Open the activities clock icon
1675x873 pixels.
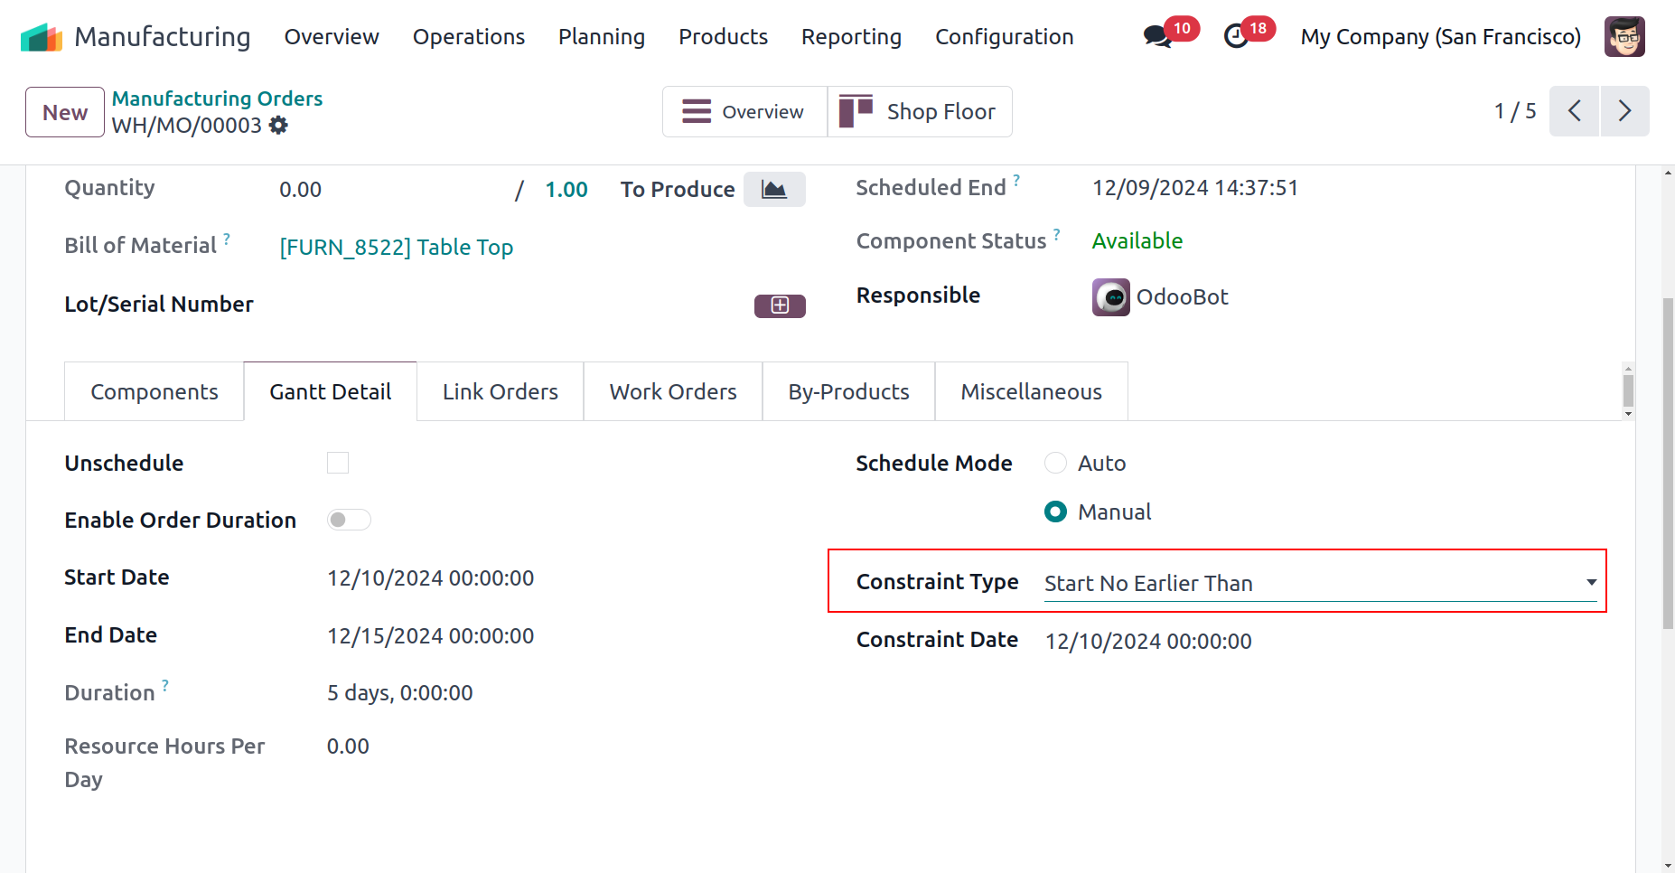(1236, 37)
